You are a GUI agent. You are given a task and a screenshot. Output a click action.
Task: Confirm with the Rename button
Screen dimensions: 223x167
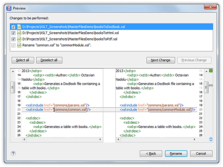[176, 154]
